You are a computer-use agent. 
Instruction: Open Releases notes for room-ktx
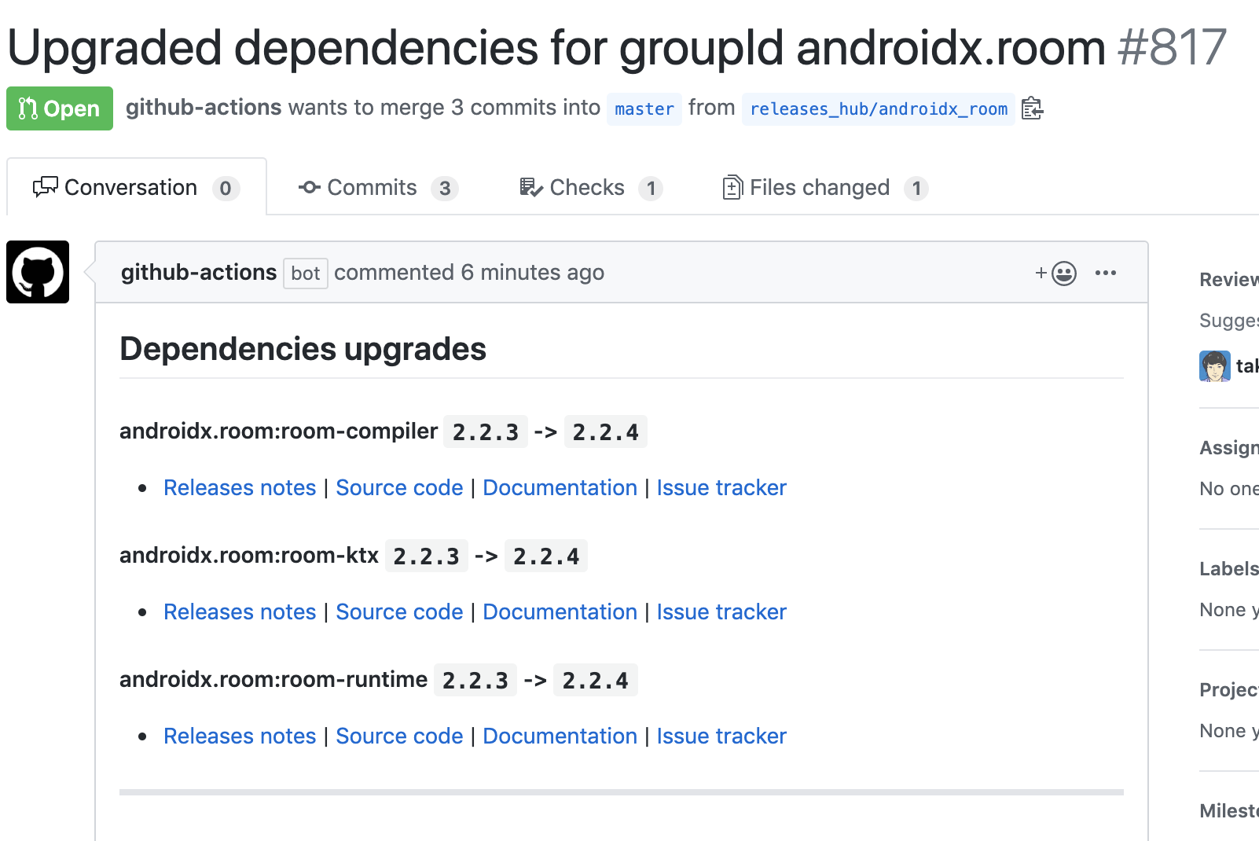coord(240,611)
